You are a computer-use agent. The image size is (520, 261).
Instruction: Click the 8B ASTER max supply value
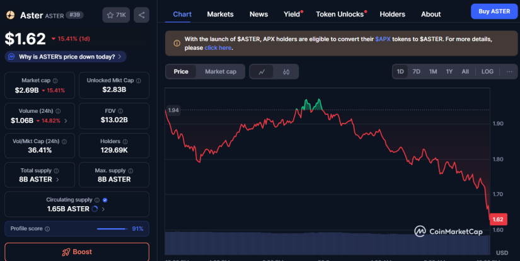tap(114, 180)
